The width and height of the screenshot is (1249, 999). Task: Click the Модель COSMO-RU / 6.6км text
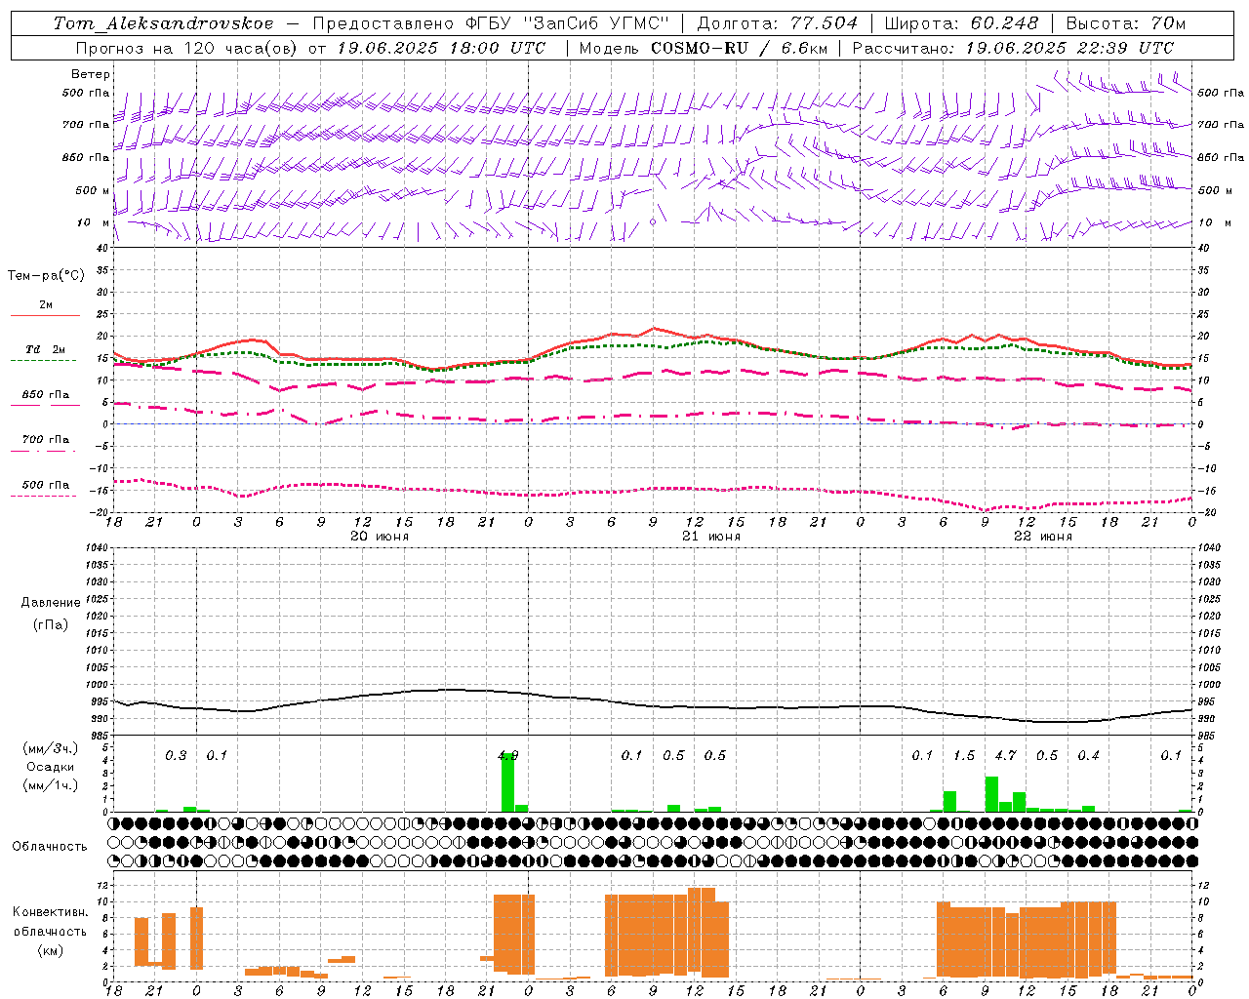[x=704, y=48]
